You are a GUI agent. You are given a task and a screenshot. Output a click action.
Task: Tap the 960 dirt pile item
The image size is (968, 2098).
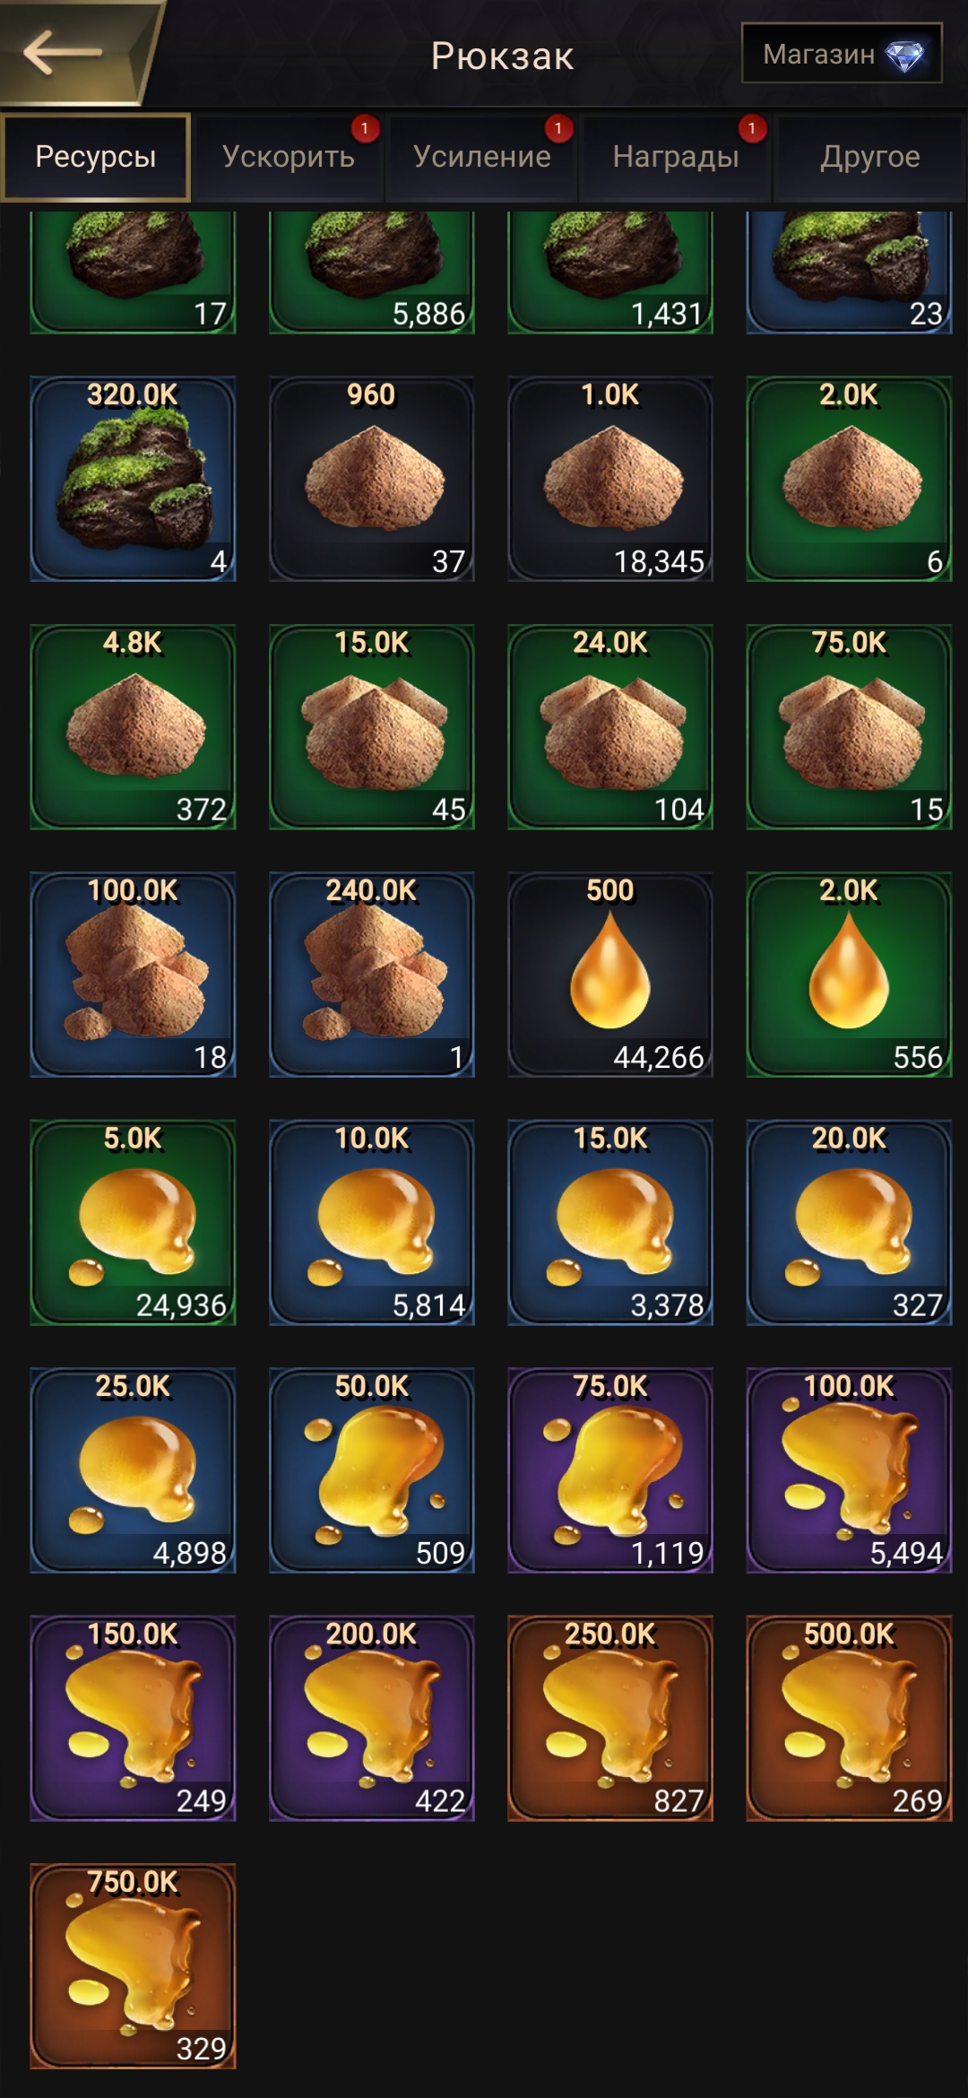(371, 479)
